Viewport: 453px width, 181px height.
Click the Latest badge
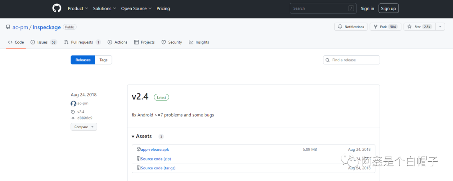pos(161,97)
